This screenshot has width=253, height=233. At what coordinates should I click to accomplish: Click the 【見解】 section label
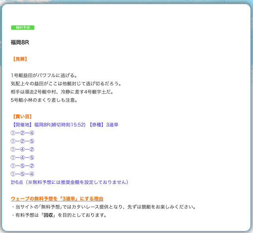[x=20, y=59]
